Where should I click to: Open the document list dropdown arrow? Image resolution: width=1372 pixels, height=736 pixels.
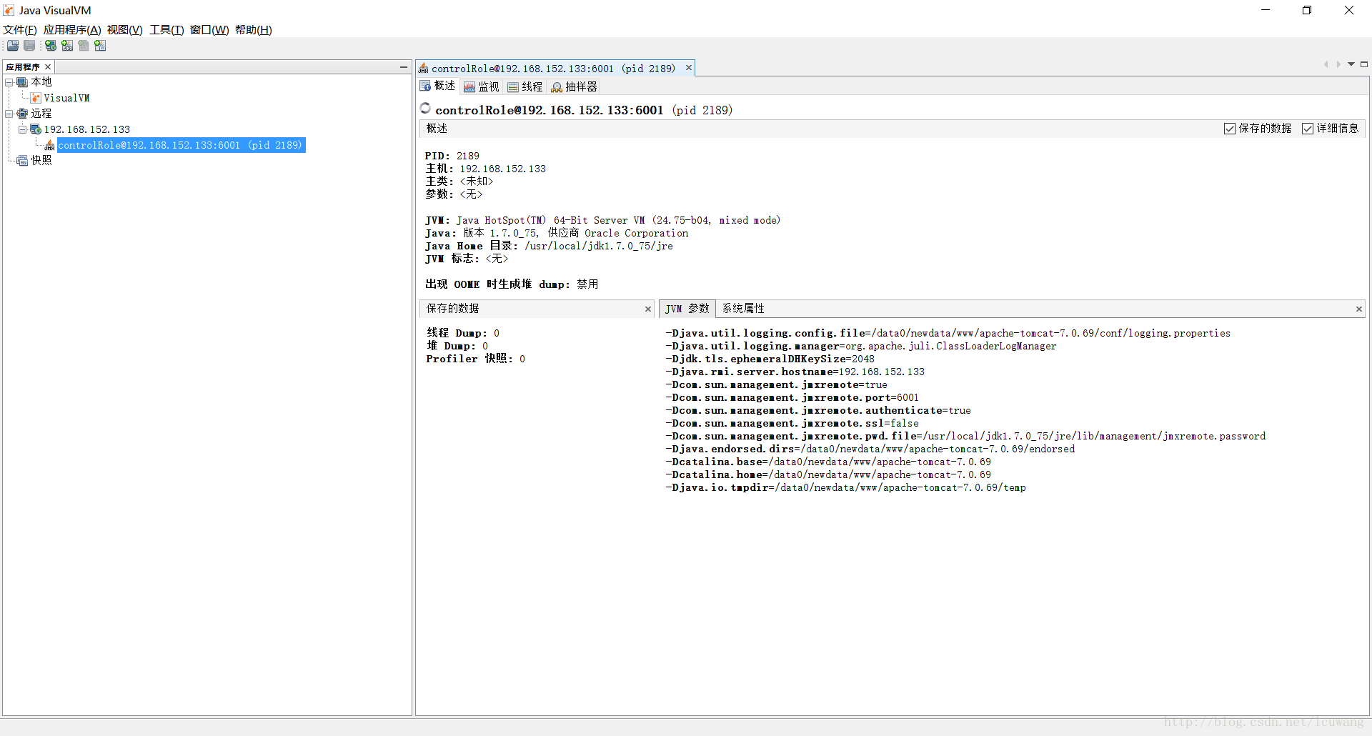coord(1351,64)
